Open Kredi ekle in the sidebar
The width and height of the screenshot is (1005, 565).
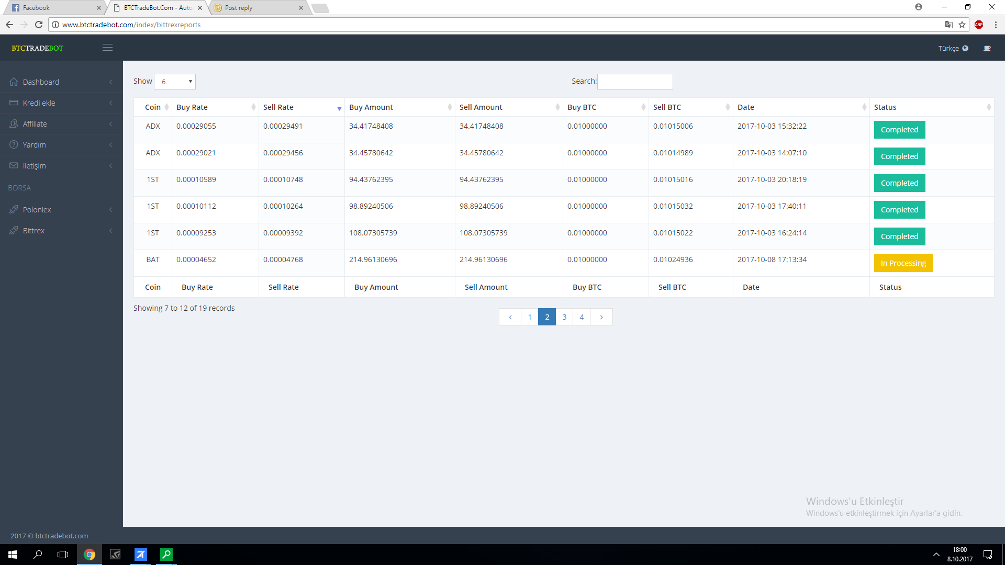61,103
